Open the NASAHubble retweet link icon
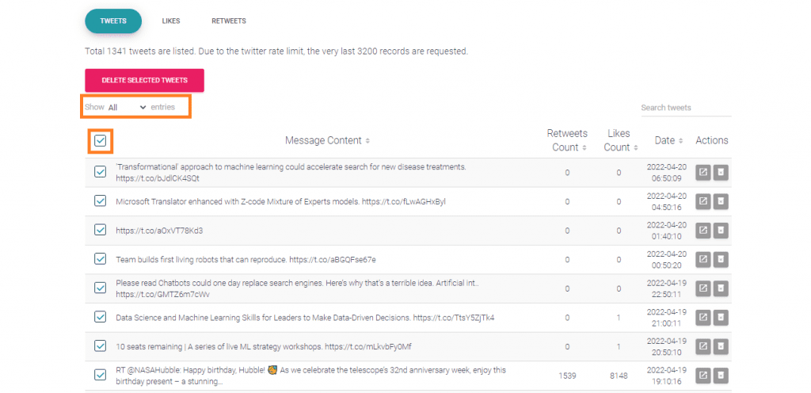Screen dimensions: 811x393 (x=703, y=376)
